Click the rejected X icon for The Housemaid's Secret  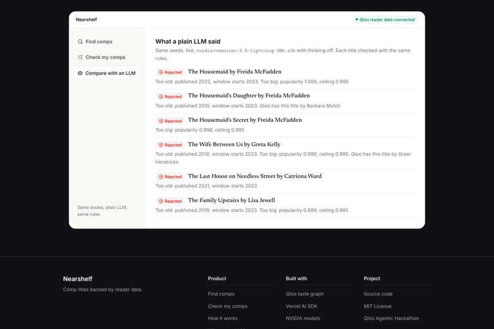161,121
